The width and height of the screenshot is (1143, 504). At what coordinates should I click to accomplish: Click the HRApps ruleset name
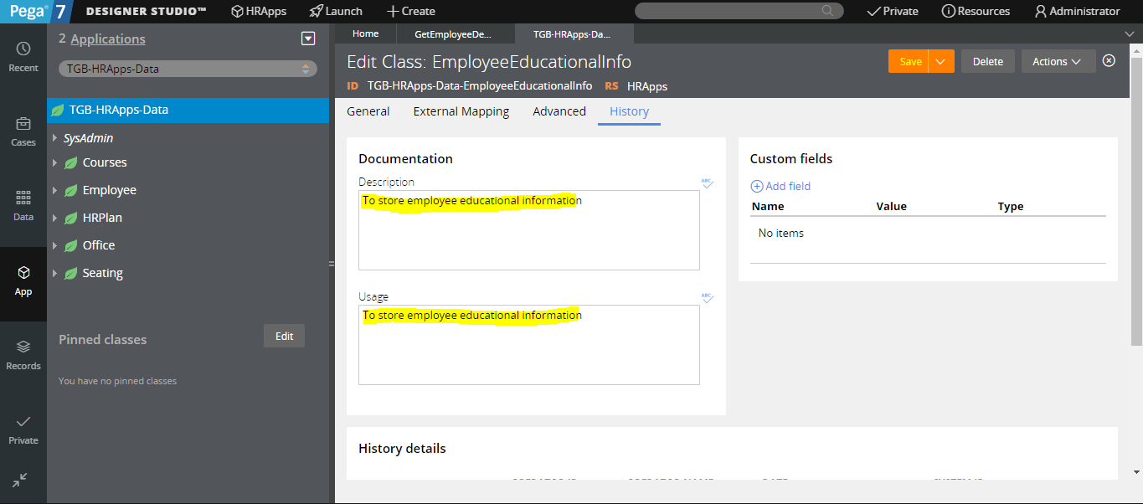click(647, 86)
